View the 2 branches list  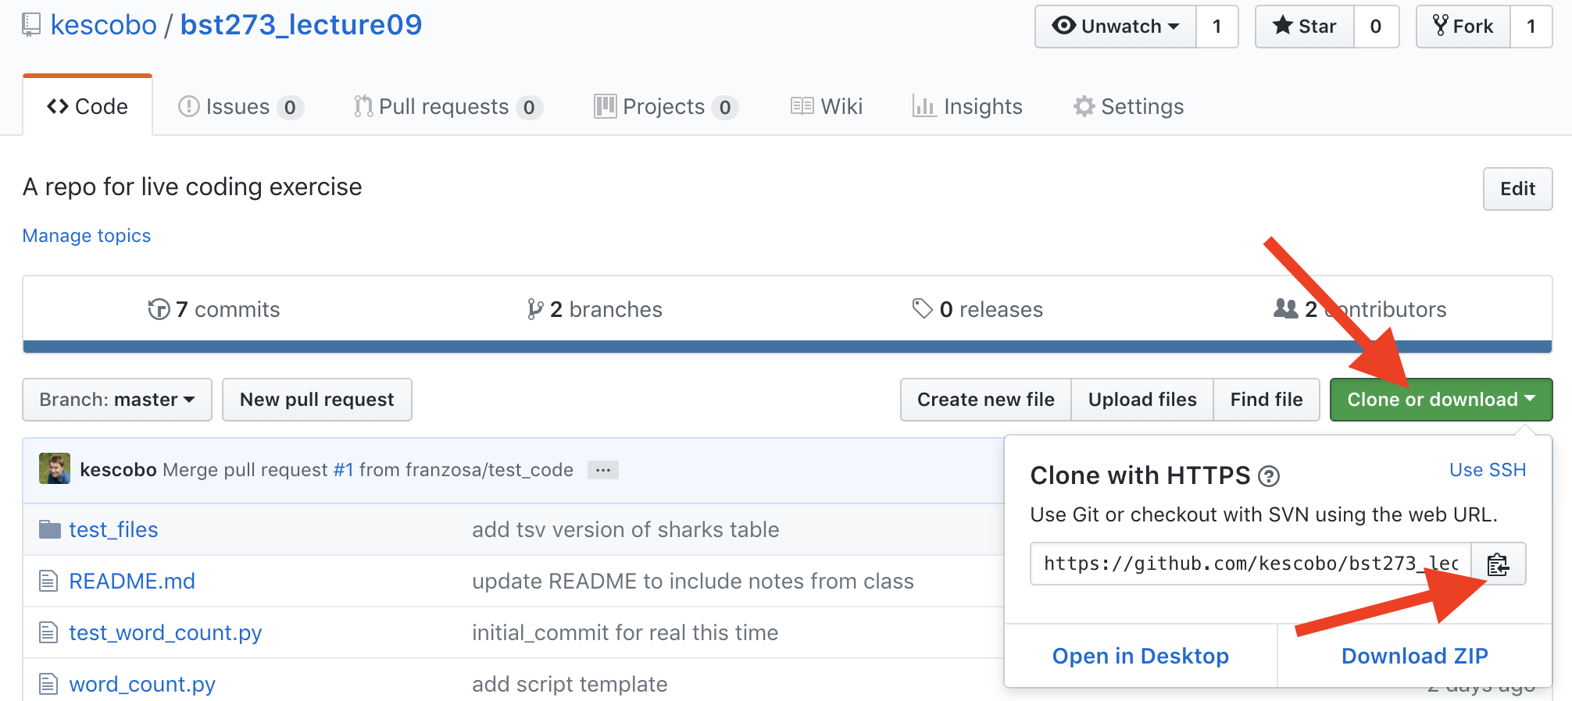point(595,310)
